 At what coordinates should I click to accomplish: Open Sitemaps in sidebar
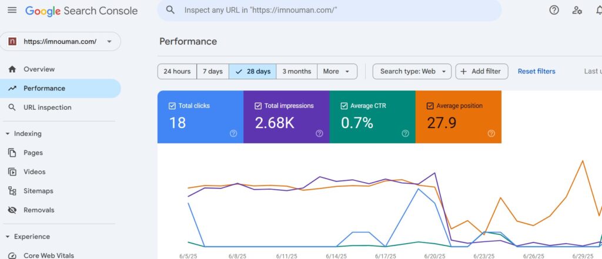coord(61,191)
